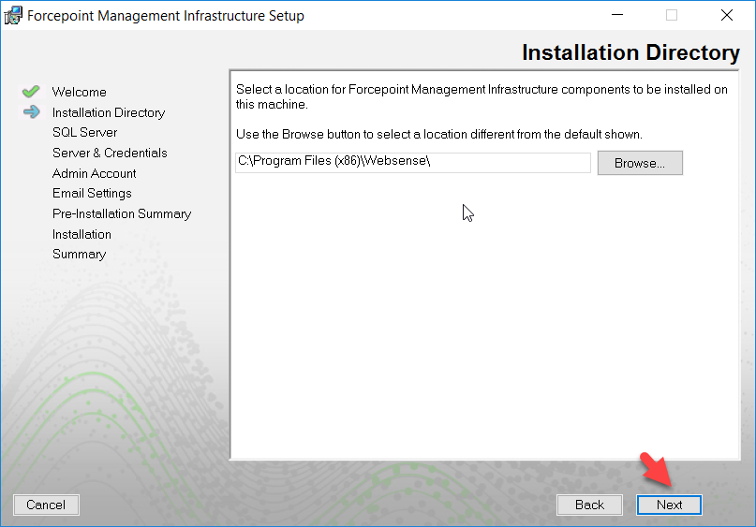Click the 'Use the Browse button' instruction text

pyautogui.click(x=438, y=134)
